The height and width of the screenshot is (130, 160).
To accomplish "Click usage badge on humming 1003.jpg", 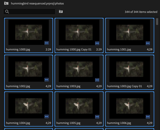I will pyautogui.click(x=97, y=80).
